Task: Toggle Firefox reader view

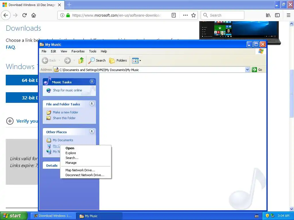Action: (174, 15)
